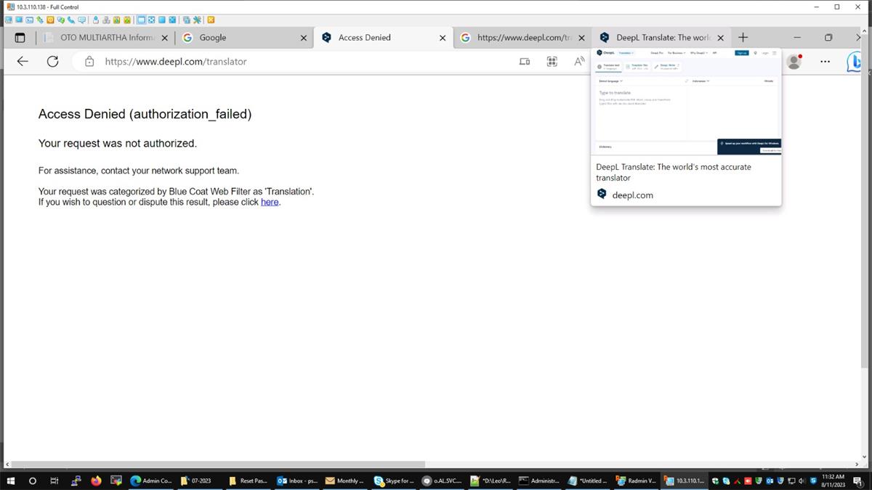The image size is (872, 490).
Task: Open the split screen icon beside the address bar
Action: [x=525, y=62]
